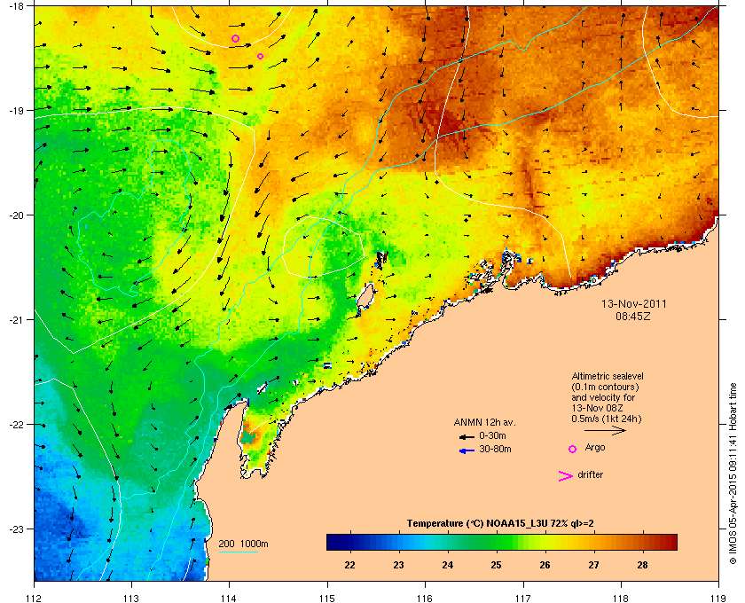Viewport: 745px width, 603px height.
Task: Click the time label 08:45Z
Action: click(633, 316)
